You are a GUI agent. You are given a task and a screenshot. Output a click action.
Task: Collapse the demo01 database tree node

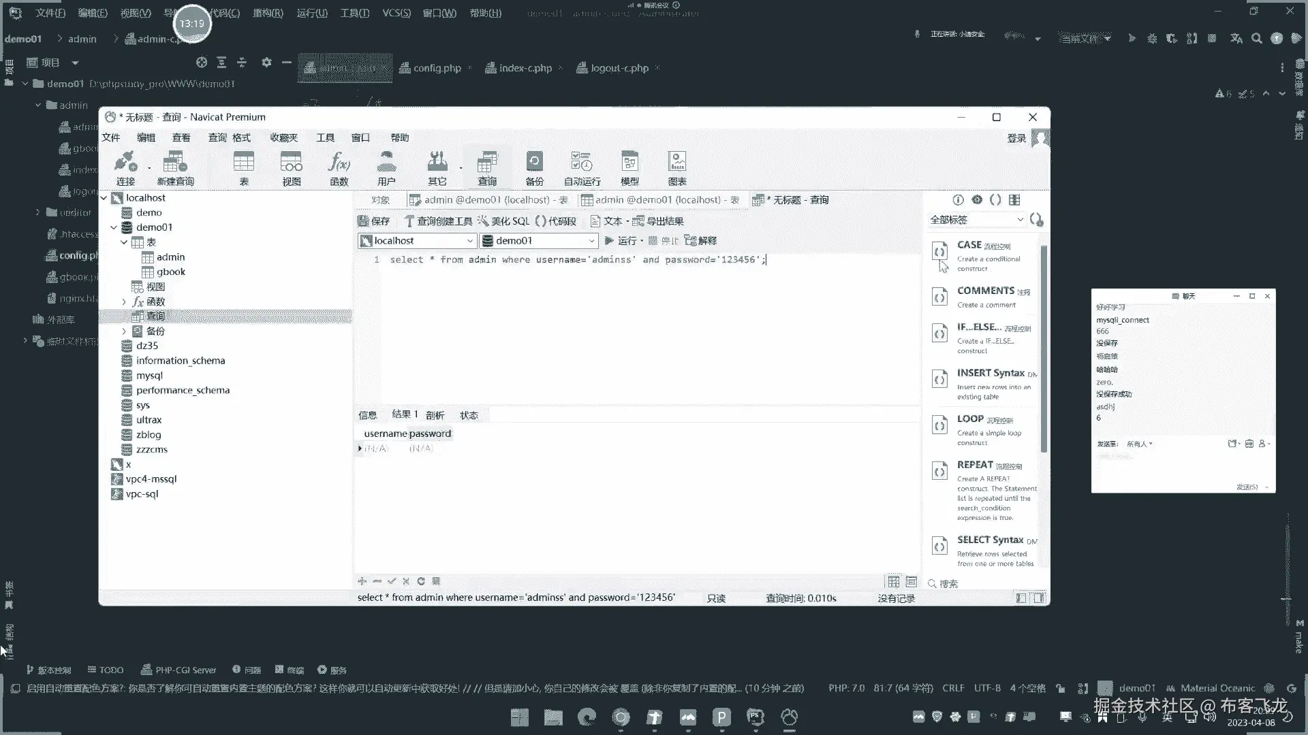tap(114, 227)
